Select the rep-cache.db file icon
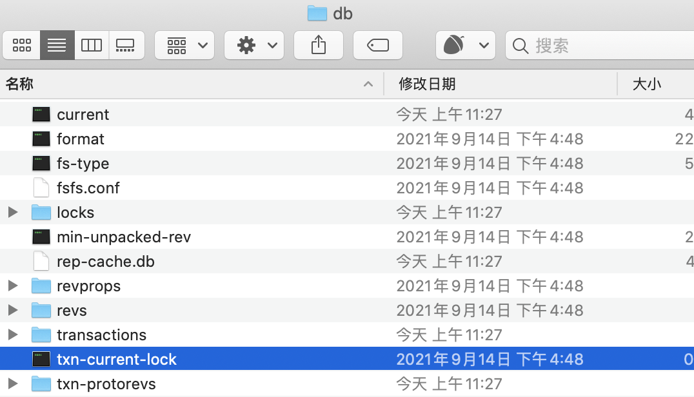This screenshot has width=694, height=397. [41, 261]
